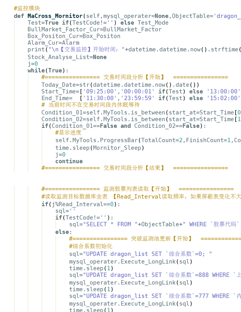
Task: Click the UPDATE line setting `综合系数`=888
Action: click(155, 275)
